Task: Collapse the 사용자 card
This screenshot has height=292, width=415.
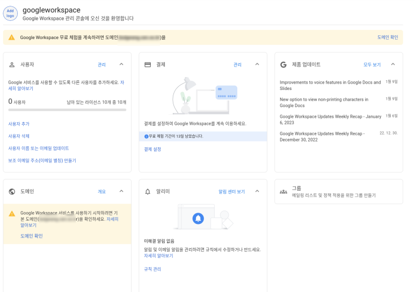Action: point(121,64)
